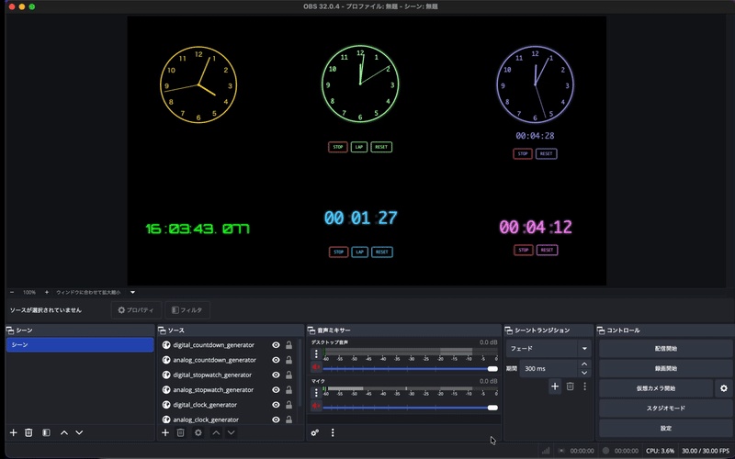Viewport: 735px width, 459px height.
Task: Click the シーン panel dock icon
Action: (10, 330)
